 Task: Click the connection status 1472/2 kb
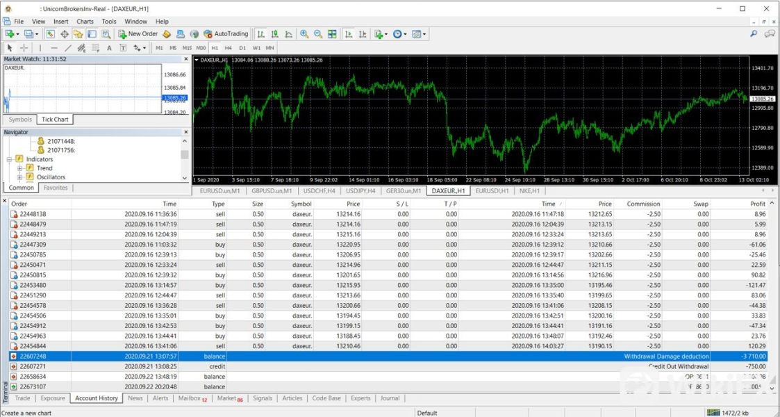728,413
